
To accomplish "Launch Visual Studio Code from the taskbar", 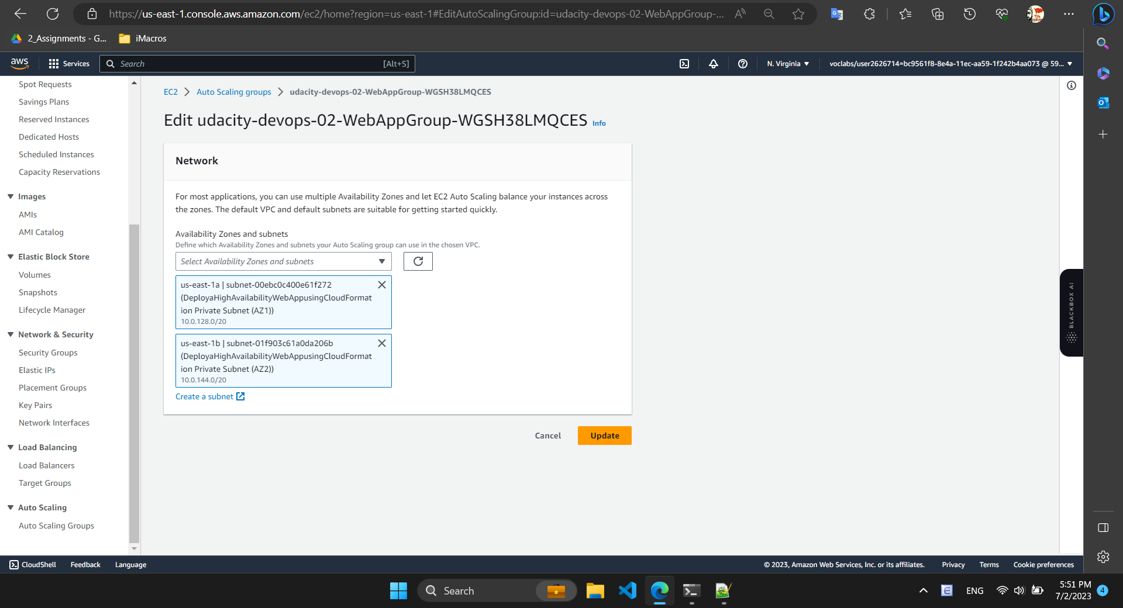I will (x=627, y=590).
